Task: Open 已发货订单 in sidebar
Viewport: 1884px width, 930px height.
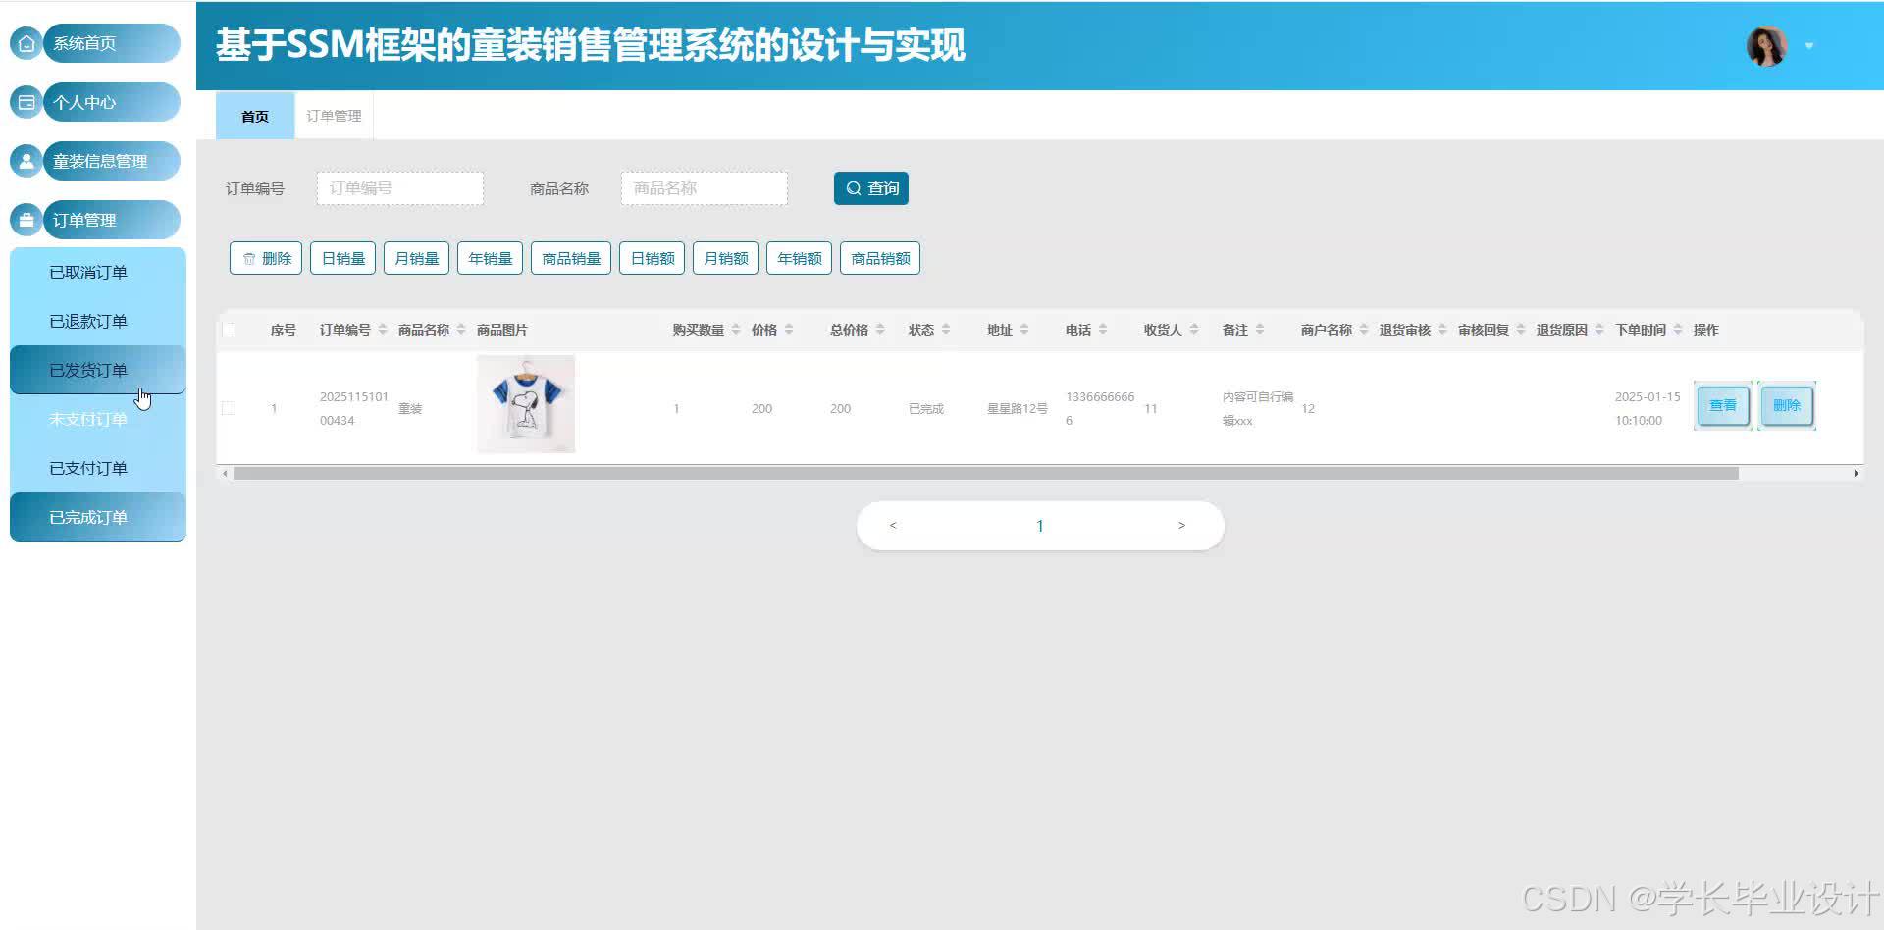Action: point(98,370)
